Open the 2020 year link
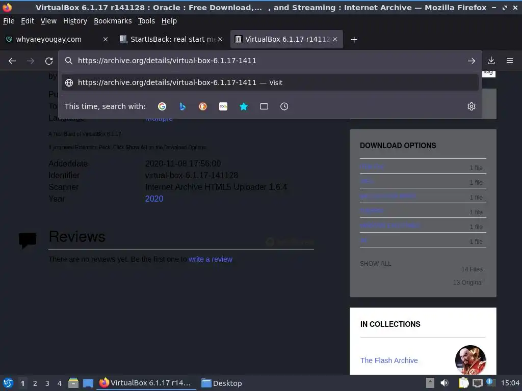The height and width of the screenshot is (391, 522). pyautogui.click(x=154, y=199)
